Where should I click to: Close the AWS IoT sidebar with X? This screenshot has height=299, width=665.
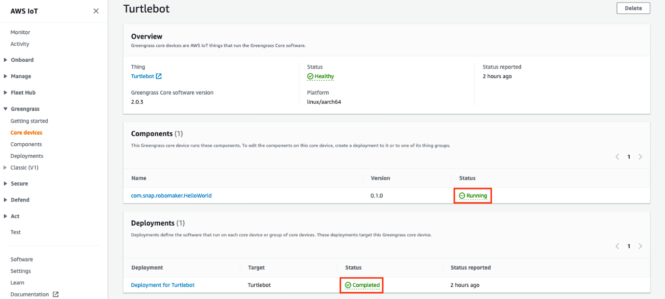point(96,11)
